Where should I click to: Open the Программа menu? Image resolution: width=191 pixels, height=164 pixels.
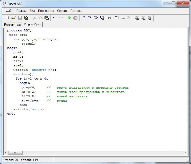[x=46, y=11]
